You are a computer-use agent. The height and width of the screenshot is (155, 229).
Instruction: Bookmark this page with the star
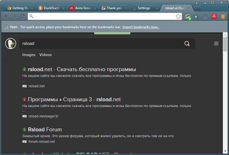178,16
